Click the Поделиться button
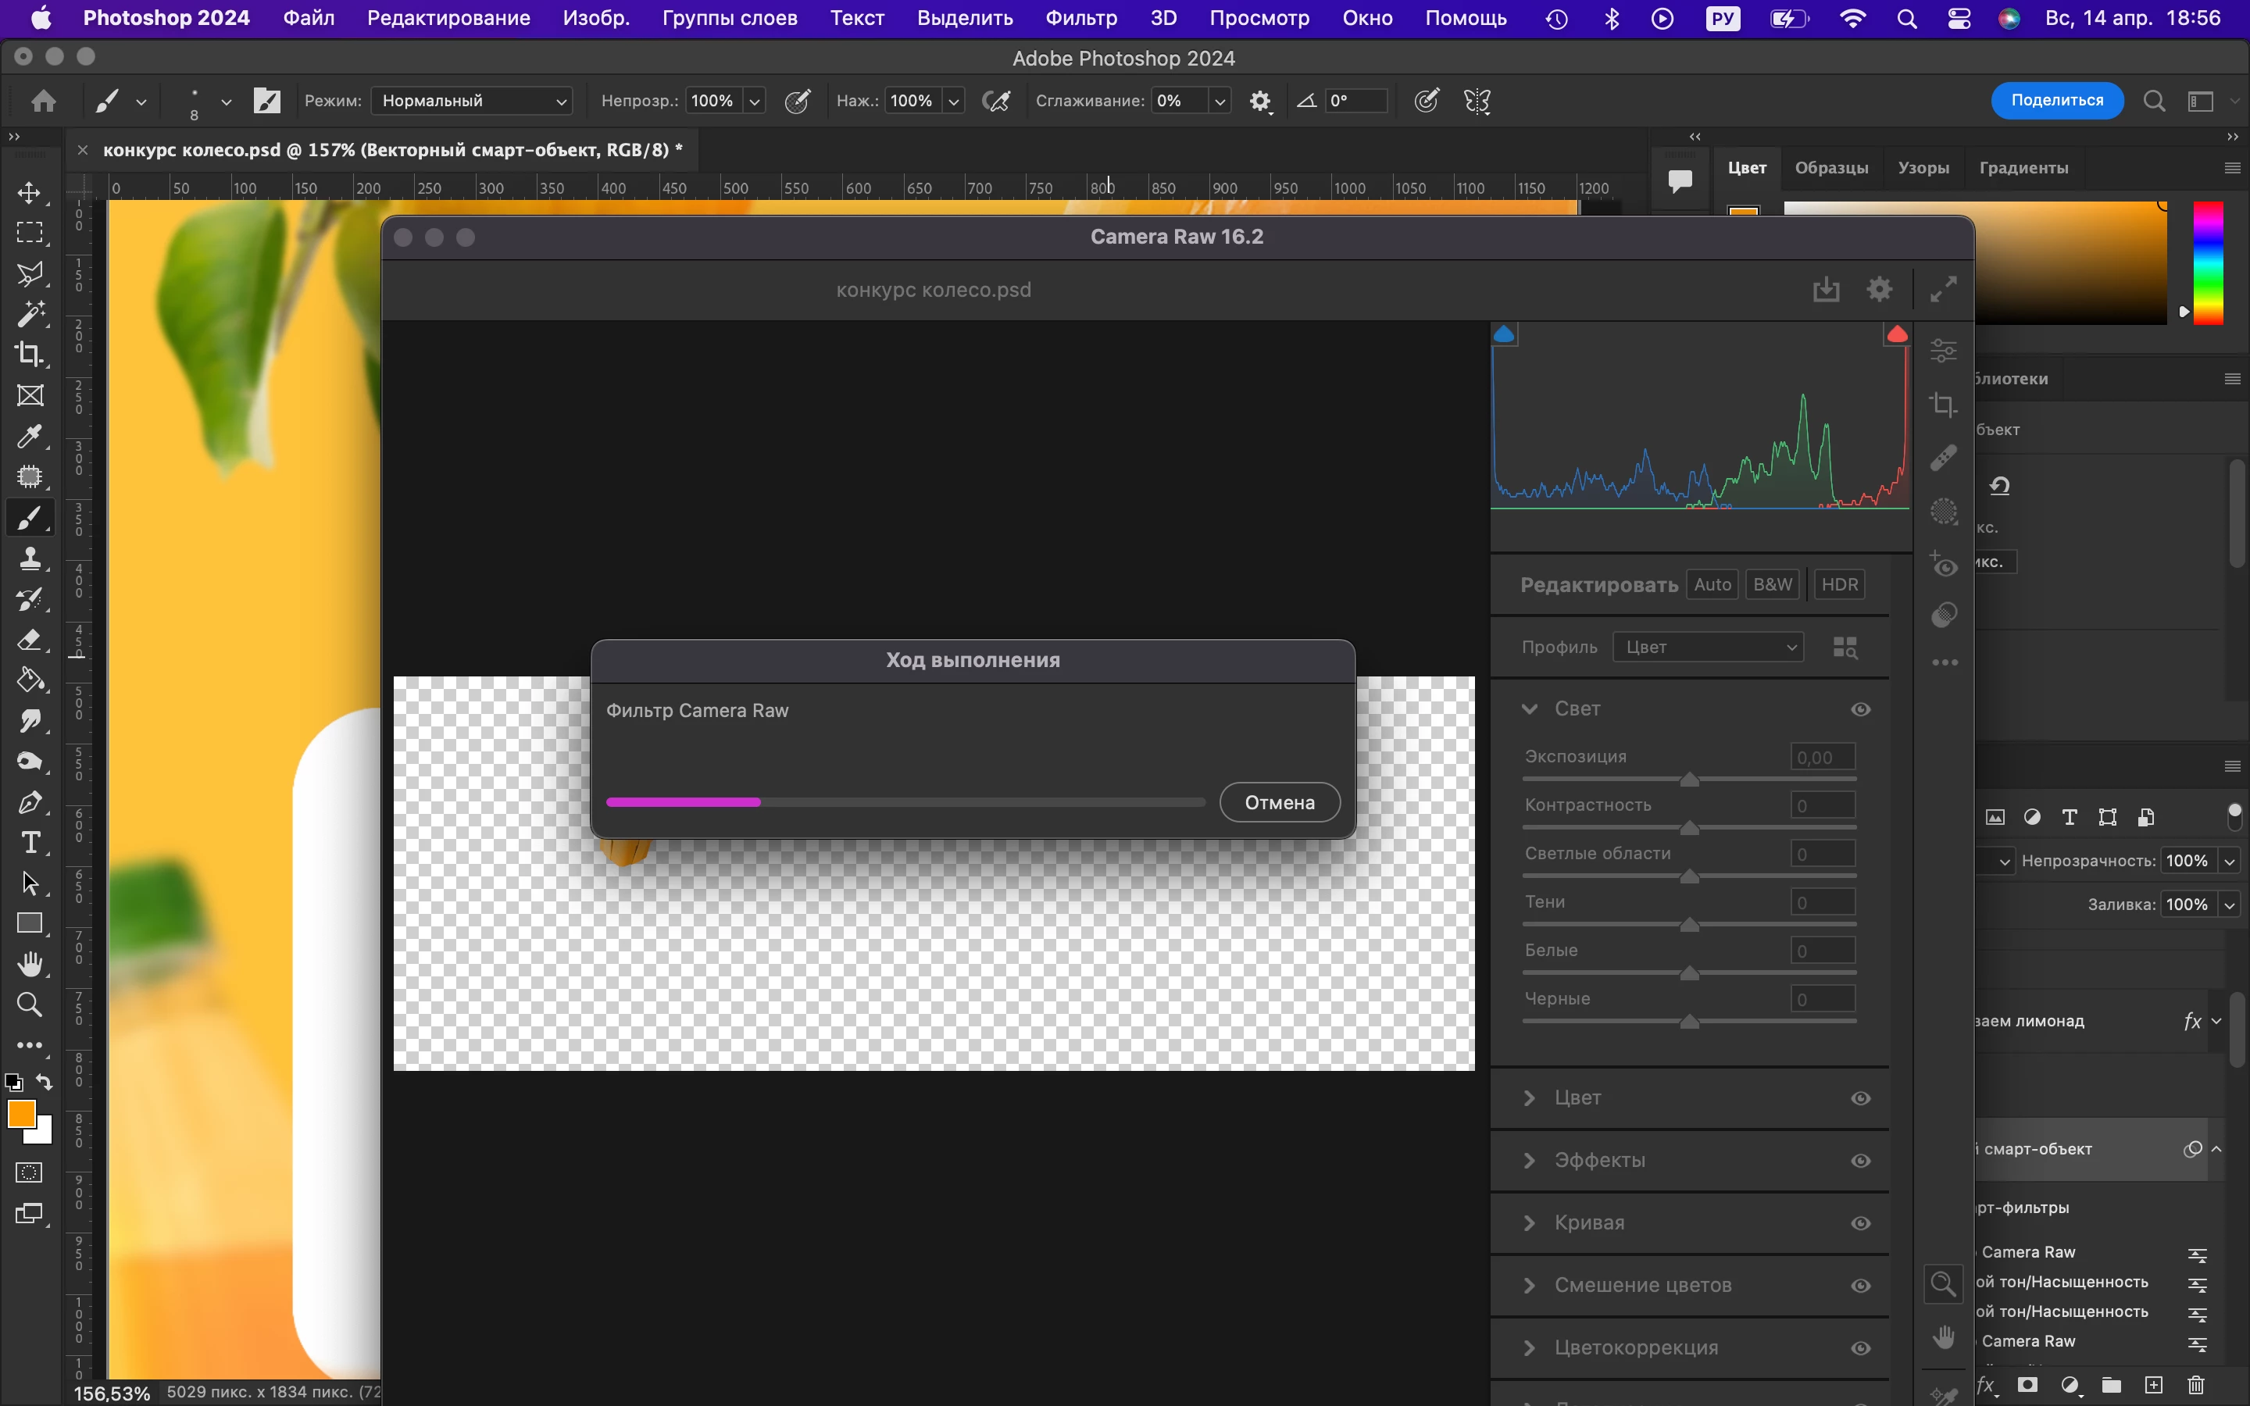The height and width of the screenshot is (1406, 2250). click(x=2056, y=101)
